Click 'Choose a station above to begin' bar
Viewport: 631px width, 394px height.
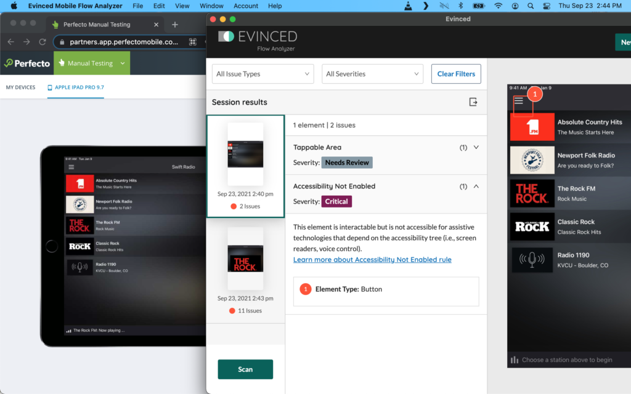click(569, 360)
